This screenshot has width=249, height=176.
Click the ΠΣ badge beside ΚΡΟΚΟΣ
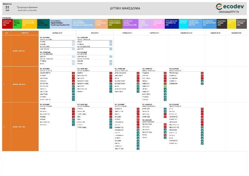73,117
